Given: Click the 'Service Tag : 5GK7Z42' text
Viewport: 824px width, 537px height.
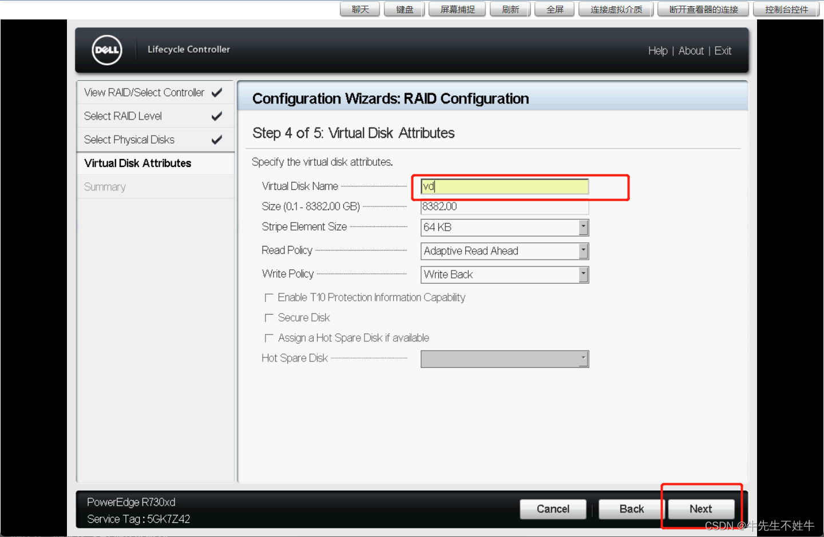Looking at the screenshot, I should coord(138,519).
